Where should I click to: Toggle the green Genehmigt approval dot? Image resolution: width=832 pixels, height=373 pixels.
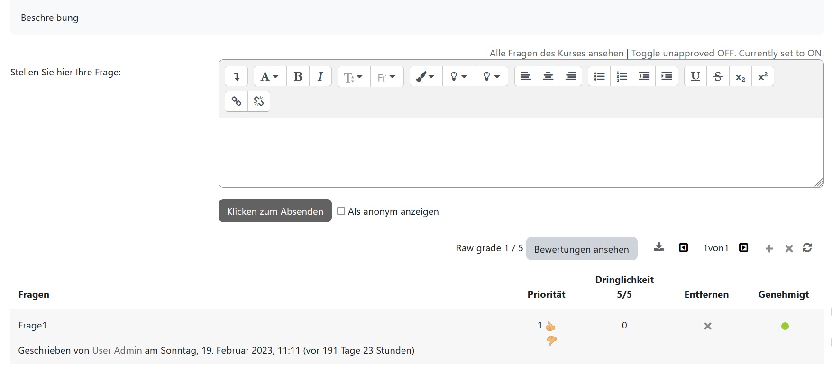pyautogui.click(x=785, y=326)
